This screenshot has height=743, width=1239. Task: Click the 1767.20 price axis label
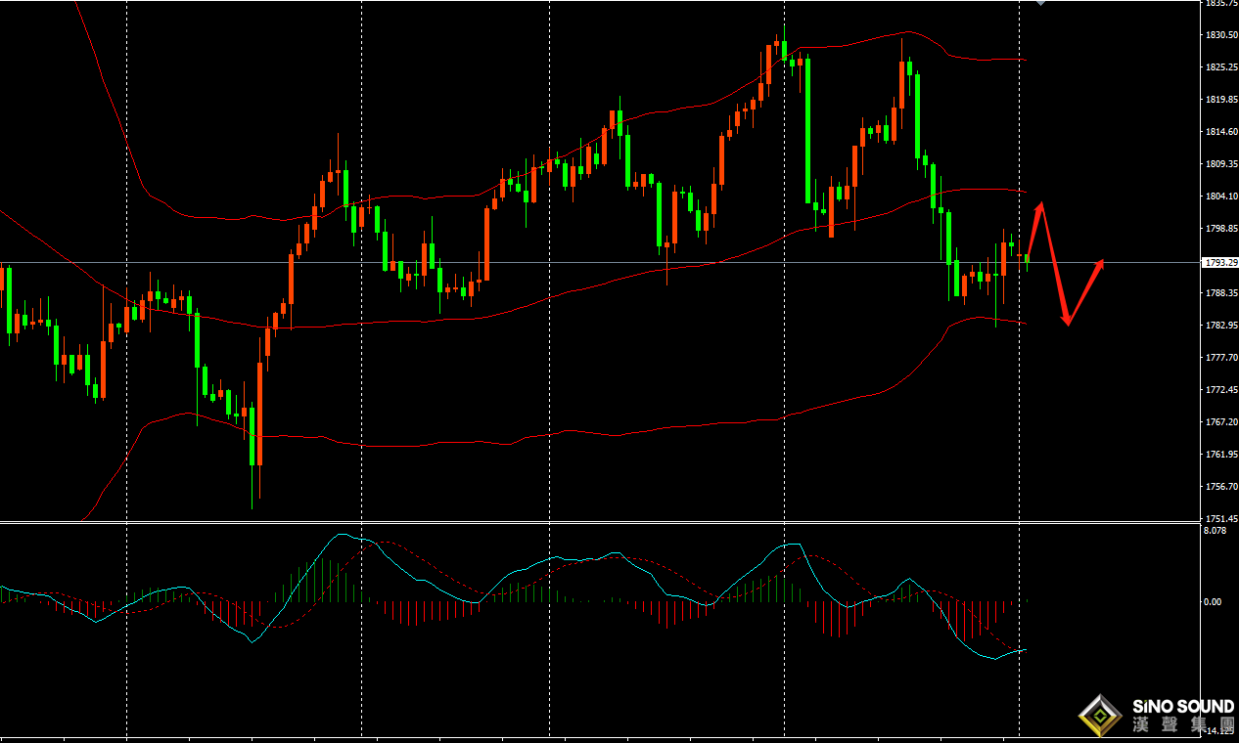(x=1220, y=422)
